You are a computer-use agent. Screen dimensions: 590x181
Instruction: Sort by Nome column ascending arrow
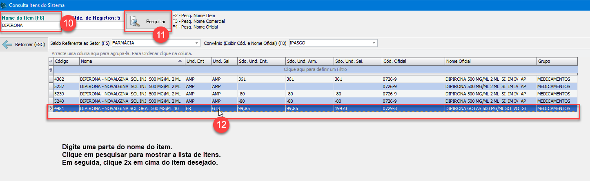pos(180,61)
